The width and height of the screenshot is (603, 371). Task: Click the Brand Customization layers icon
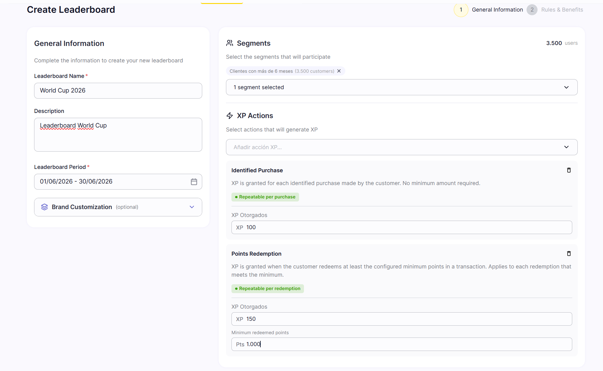pos(44,207)
